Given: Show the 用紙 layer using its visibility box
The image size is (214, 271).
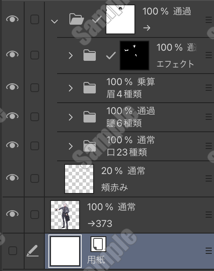Looking at the screenshot, I should 13,251.
